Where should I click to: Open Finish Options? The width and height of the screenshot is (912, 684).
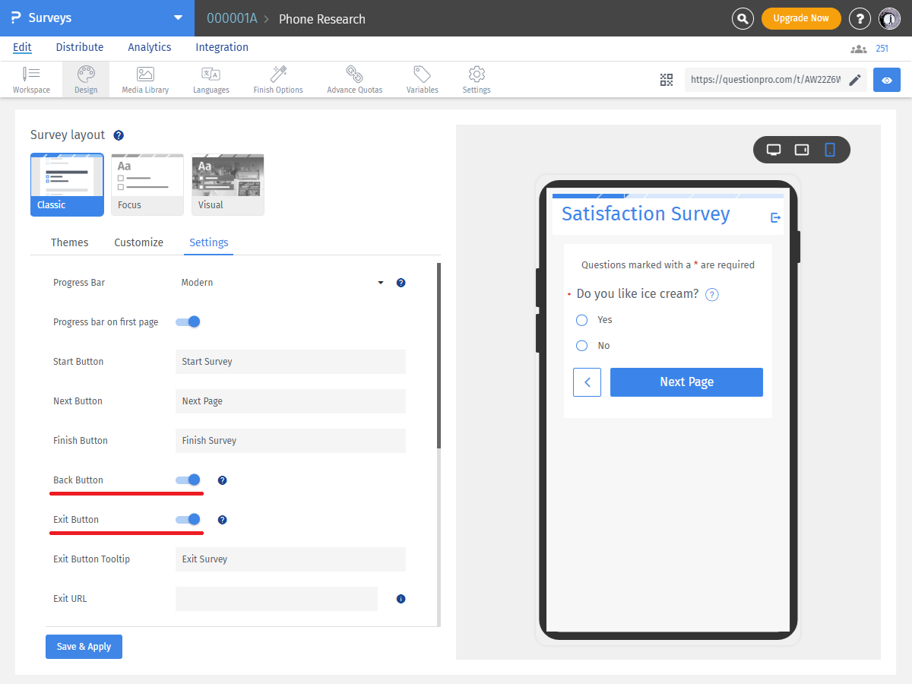[277, 79]
